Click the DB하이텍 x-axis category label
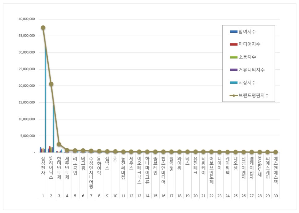This screenshot has width=299, height=213. click(x=99, y=166)
